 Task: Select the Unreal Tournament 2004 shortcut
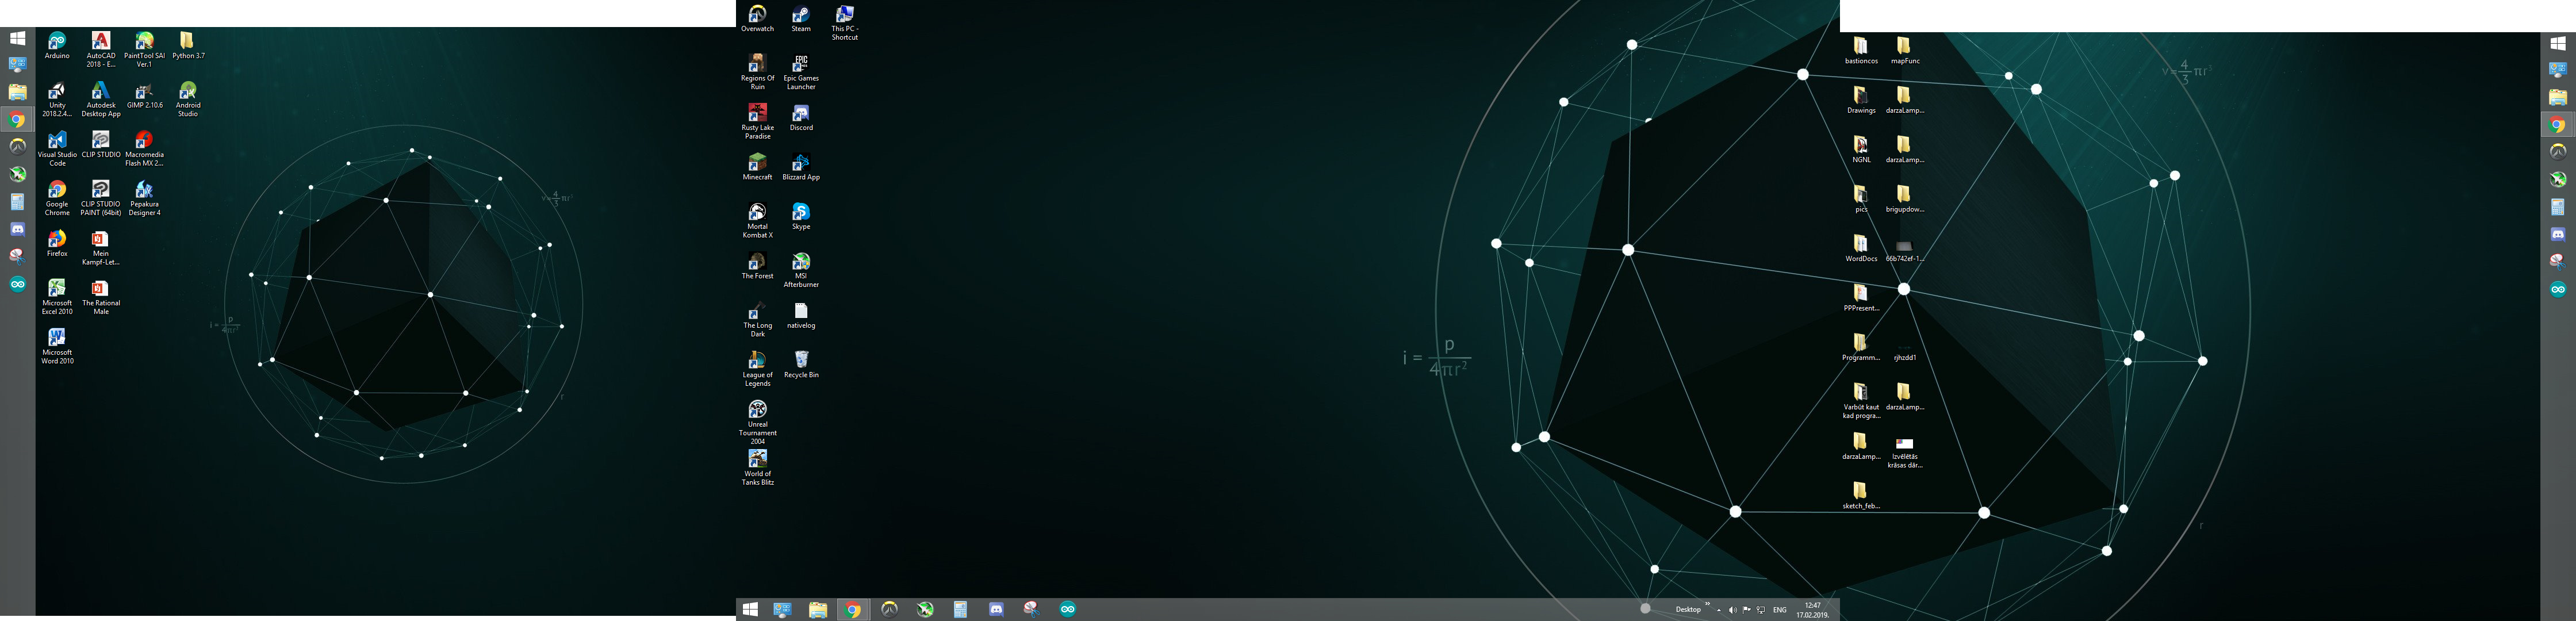coord(757,422)
